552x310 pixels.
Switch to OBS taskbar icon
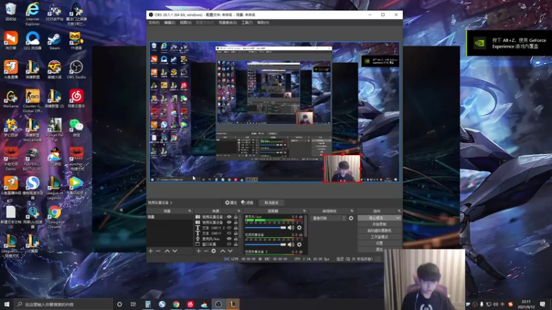pos(218,304)
